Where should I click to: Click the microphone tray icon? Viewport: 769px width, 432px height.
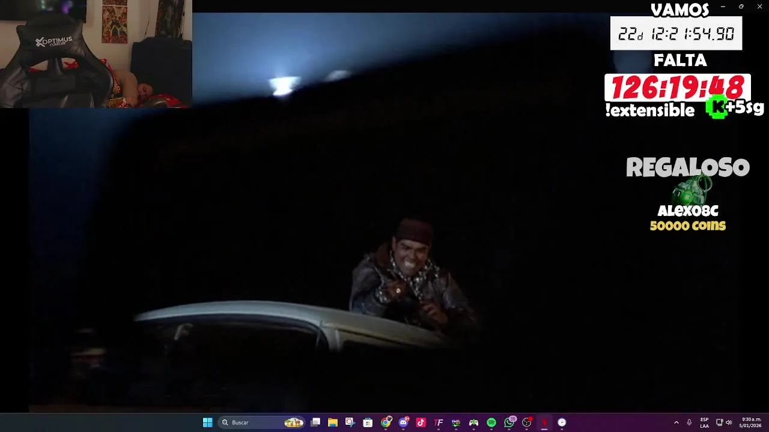(689, 422)
